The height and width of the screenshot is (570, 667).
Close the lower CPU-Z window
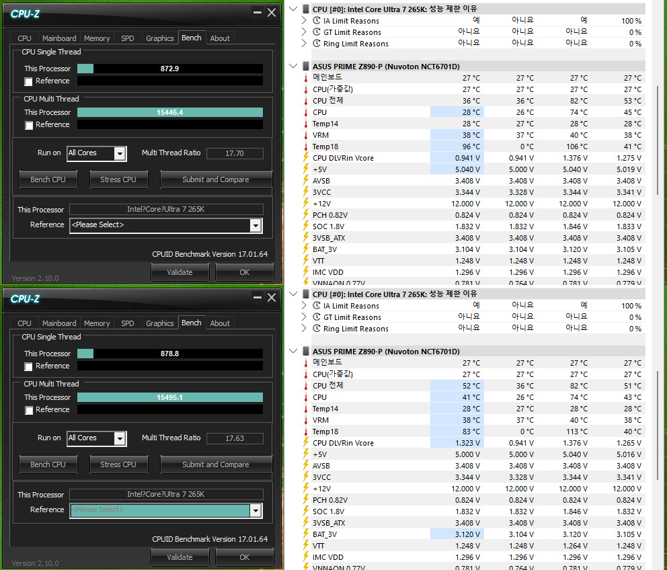coord(272,297)
